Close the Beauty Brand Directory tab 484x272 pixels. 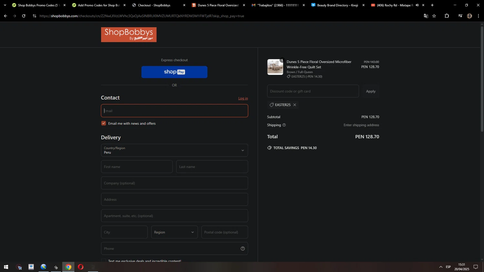(x=363, y=5)
